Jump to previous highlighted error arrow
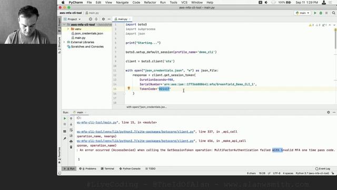The width and height of the screenshot is (337, 190). click(330, 25)
